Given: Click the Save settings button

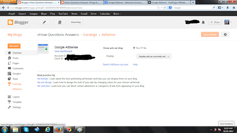Looking at the screenshot, I should (x=210, y=34).
